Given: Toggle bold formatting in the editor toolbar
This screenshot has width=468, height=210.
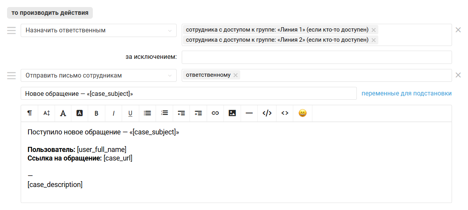Looking at the screenshot, I should point(97,113).
